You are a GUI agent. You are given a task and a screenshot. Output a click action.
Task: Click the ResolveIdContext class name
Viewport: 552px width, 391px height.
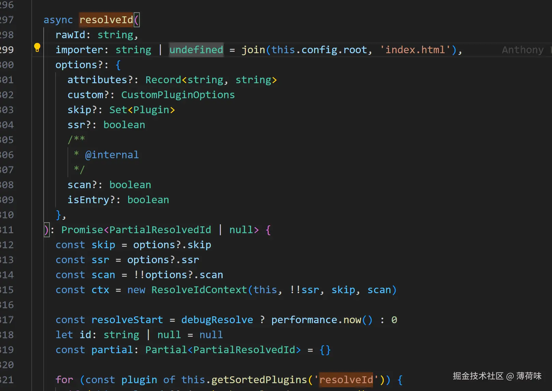(x=199, y=290)
